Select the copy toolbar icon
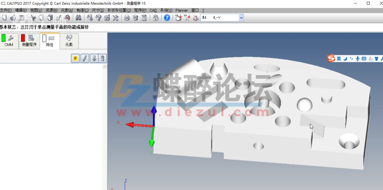Image resolution: width=383 pixels, height=190 pixels. tap(41, 18)
